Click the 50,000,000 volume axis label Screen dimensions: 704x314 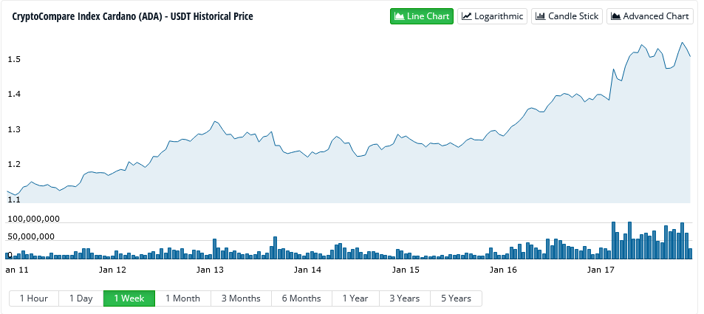pos(30,236)
